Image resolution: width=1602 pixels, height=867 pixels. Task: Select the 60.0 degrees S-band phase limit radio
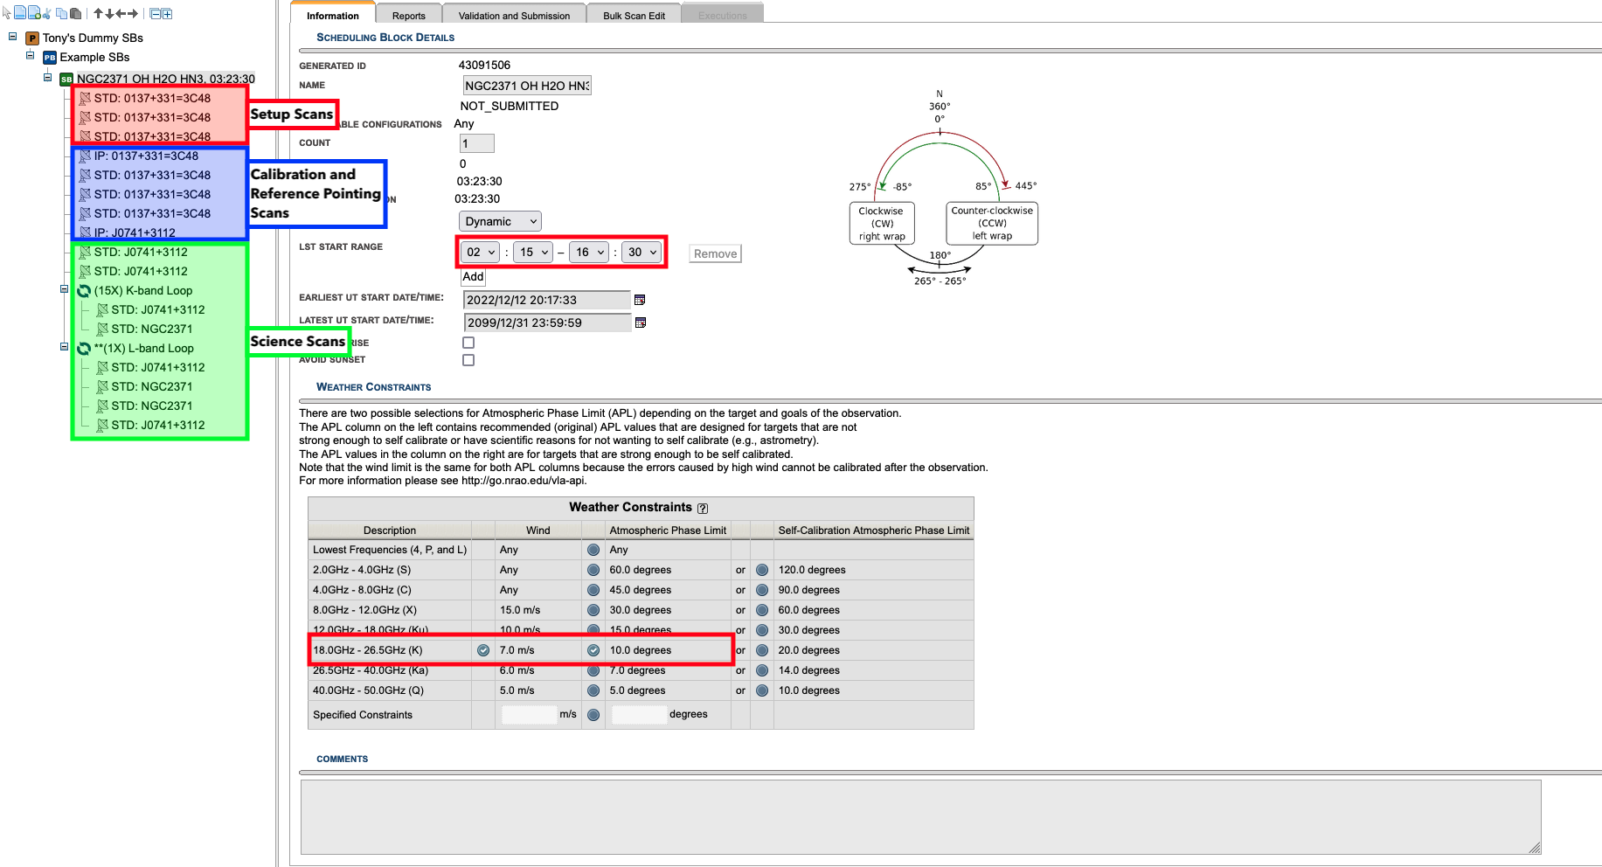pos(593,570)
